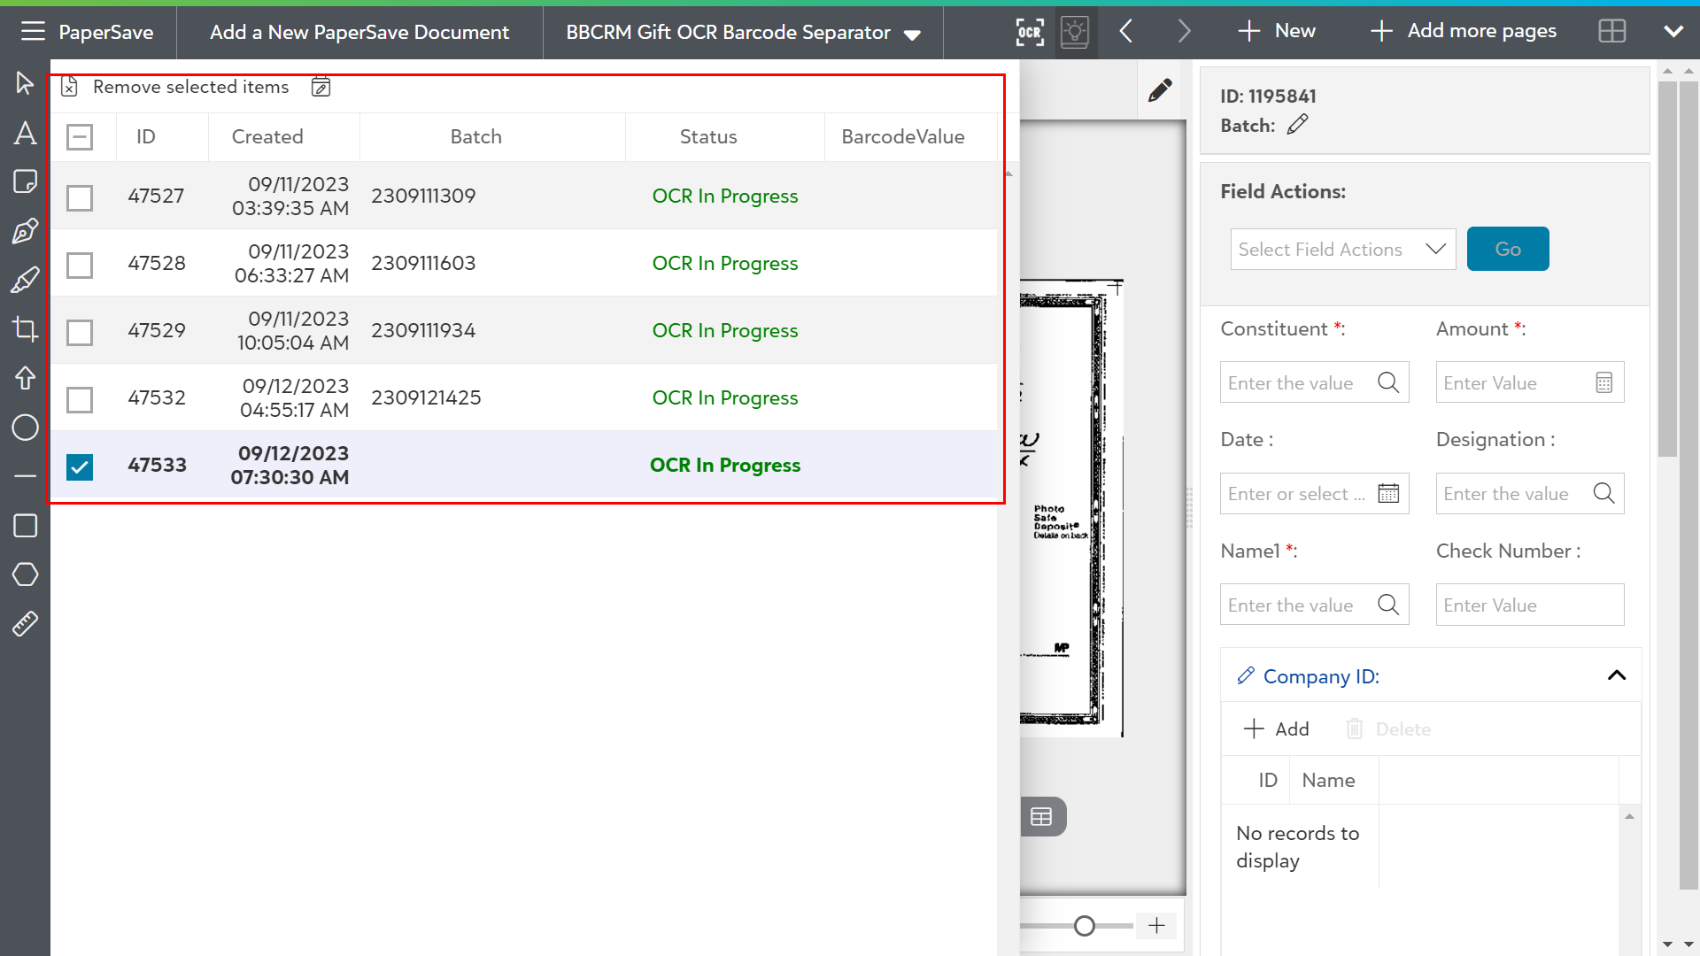Select the ruler measurement tool
Image resolution: width=1700 pixels, height=956 pixels.
point(25,624)
